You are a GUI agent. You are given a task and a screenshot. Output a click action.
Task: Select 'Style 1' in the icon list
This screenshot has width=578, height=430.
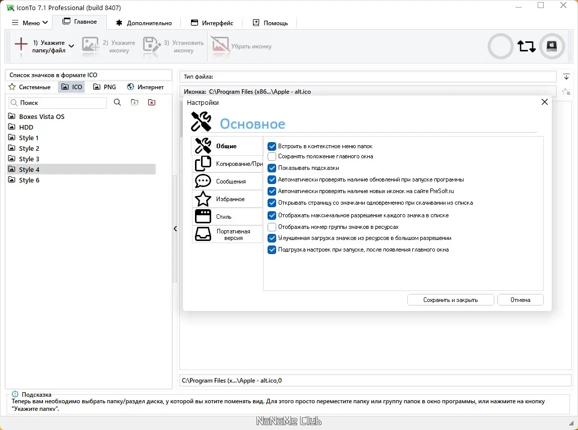82,138
